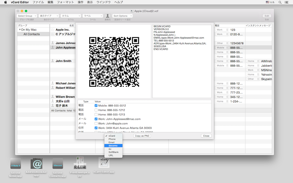Image resolution: width=293 pixels, height=183 pixels.
Task: Open Spotlight search magnifier icon
Action: point(280,2)
